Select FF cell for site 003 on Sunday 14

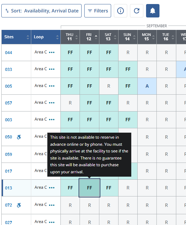[x=128, y=120]
